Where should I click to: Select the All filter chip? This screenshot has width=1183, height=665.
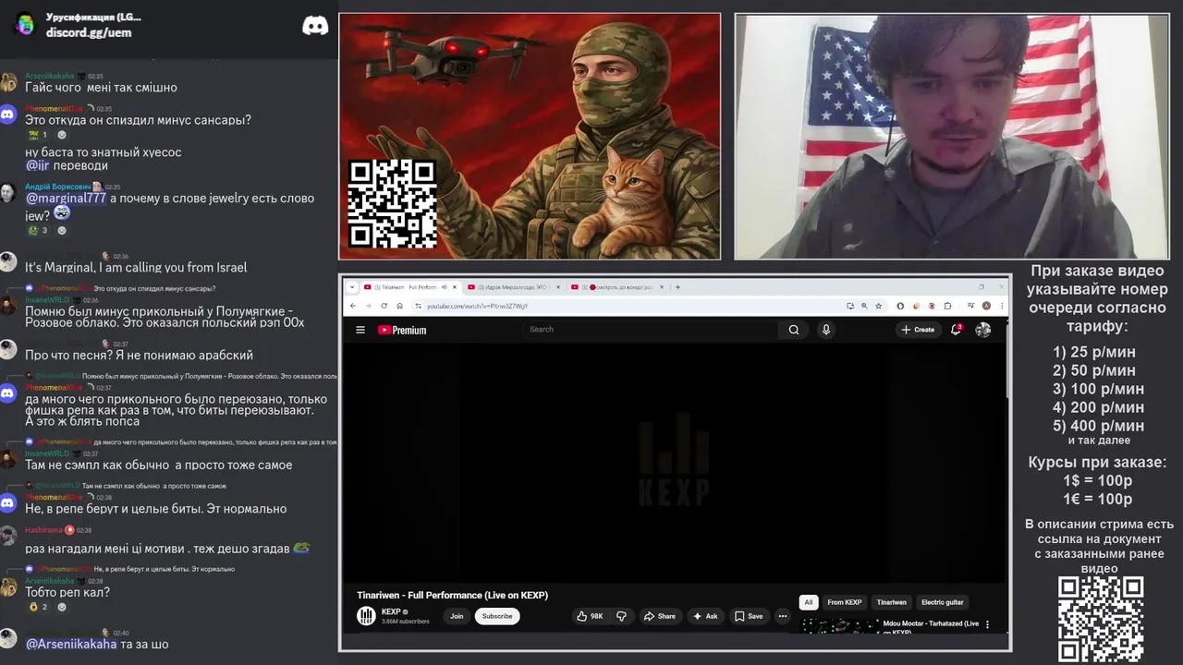(x=808, y=602)
